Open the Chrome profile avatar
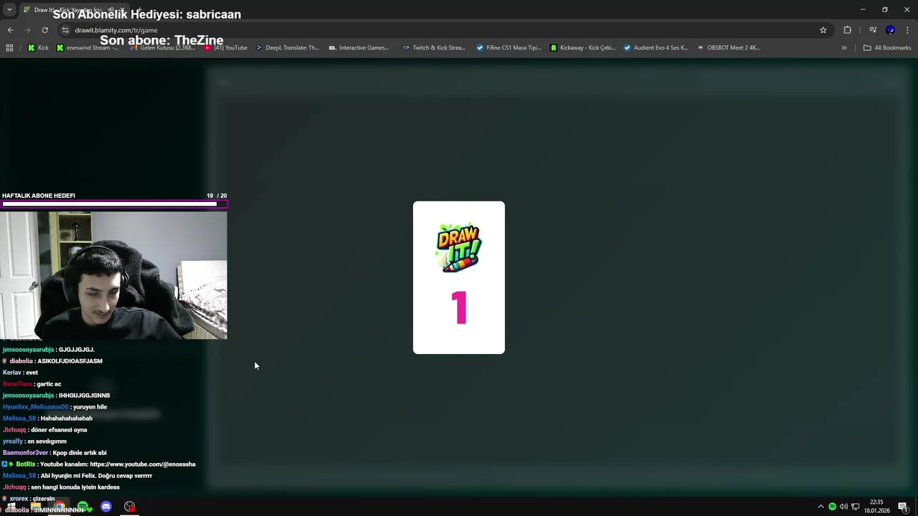The height and width of the screenshot is (516, 918). (890, 30)
